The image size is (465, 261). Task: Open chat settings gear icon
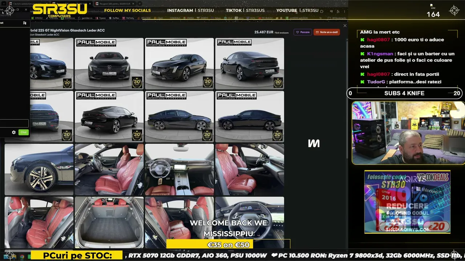click(14, 132)
